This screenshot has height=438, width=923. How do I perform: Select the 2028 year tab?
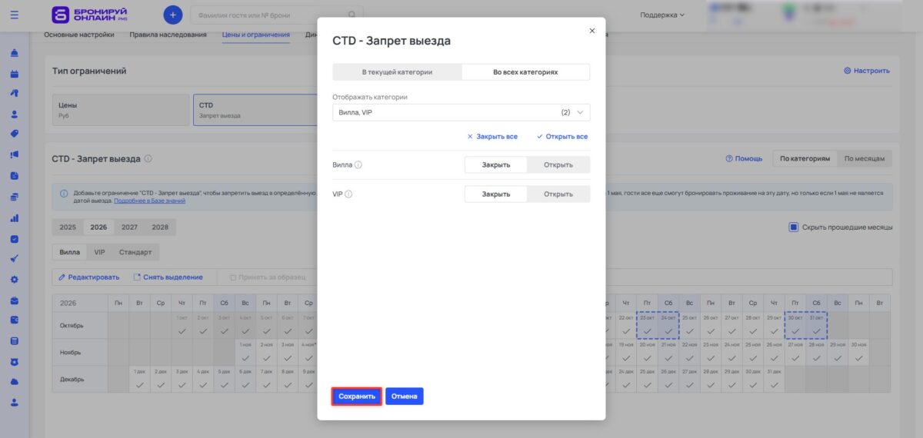pyautogui.click(x=160, y=227)
